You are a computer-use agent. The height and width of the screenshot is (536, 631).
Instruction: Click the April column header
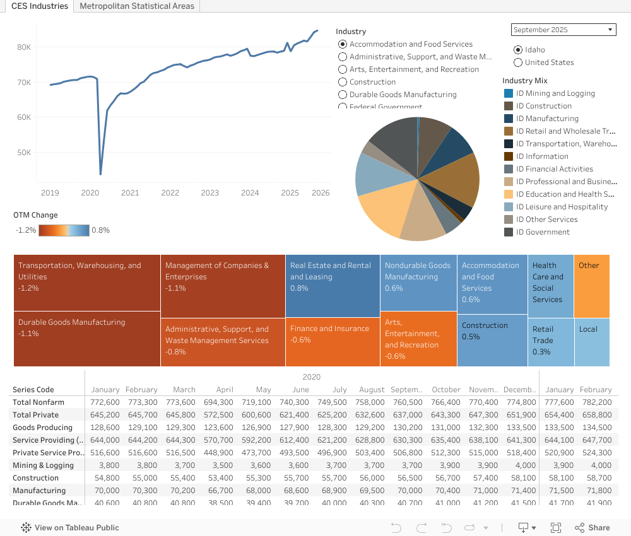225,390
